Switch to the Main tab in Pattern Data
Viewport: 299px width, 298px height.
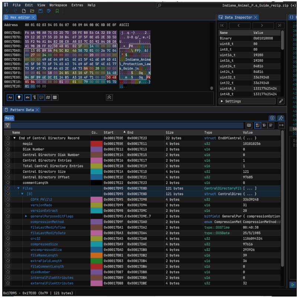tap(9, 118)
